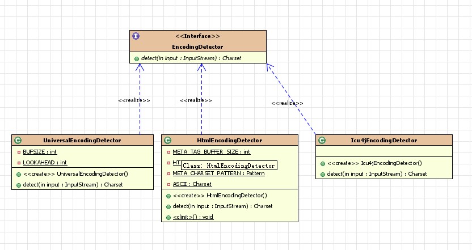Select the <<create>> Icu4jEncodingDetector() constructor

375,163
